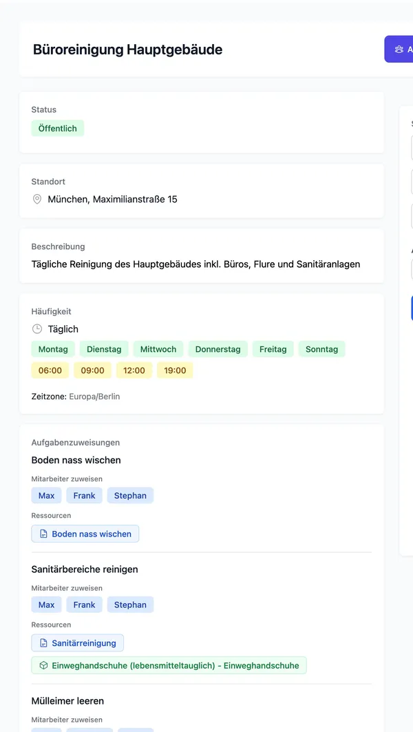The height and width of the screenshot is (732, 413).
Task: Click the Öffentlich status badge
Action: [x=57, y=128]
